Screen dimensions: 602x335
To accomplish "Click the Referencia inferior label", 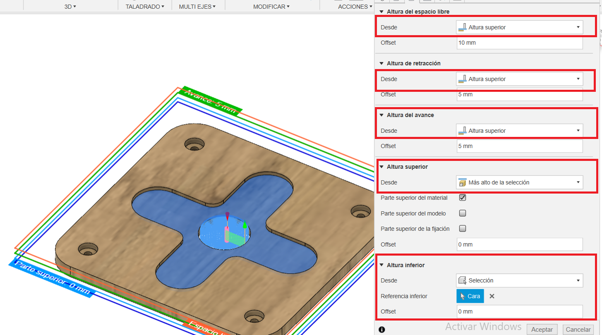I will 404,296.
